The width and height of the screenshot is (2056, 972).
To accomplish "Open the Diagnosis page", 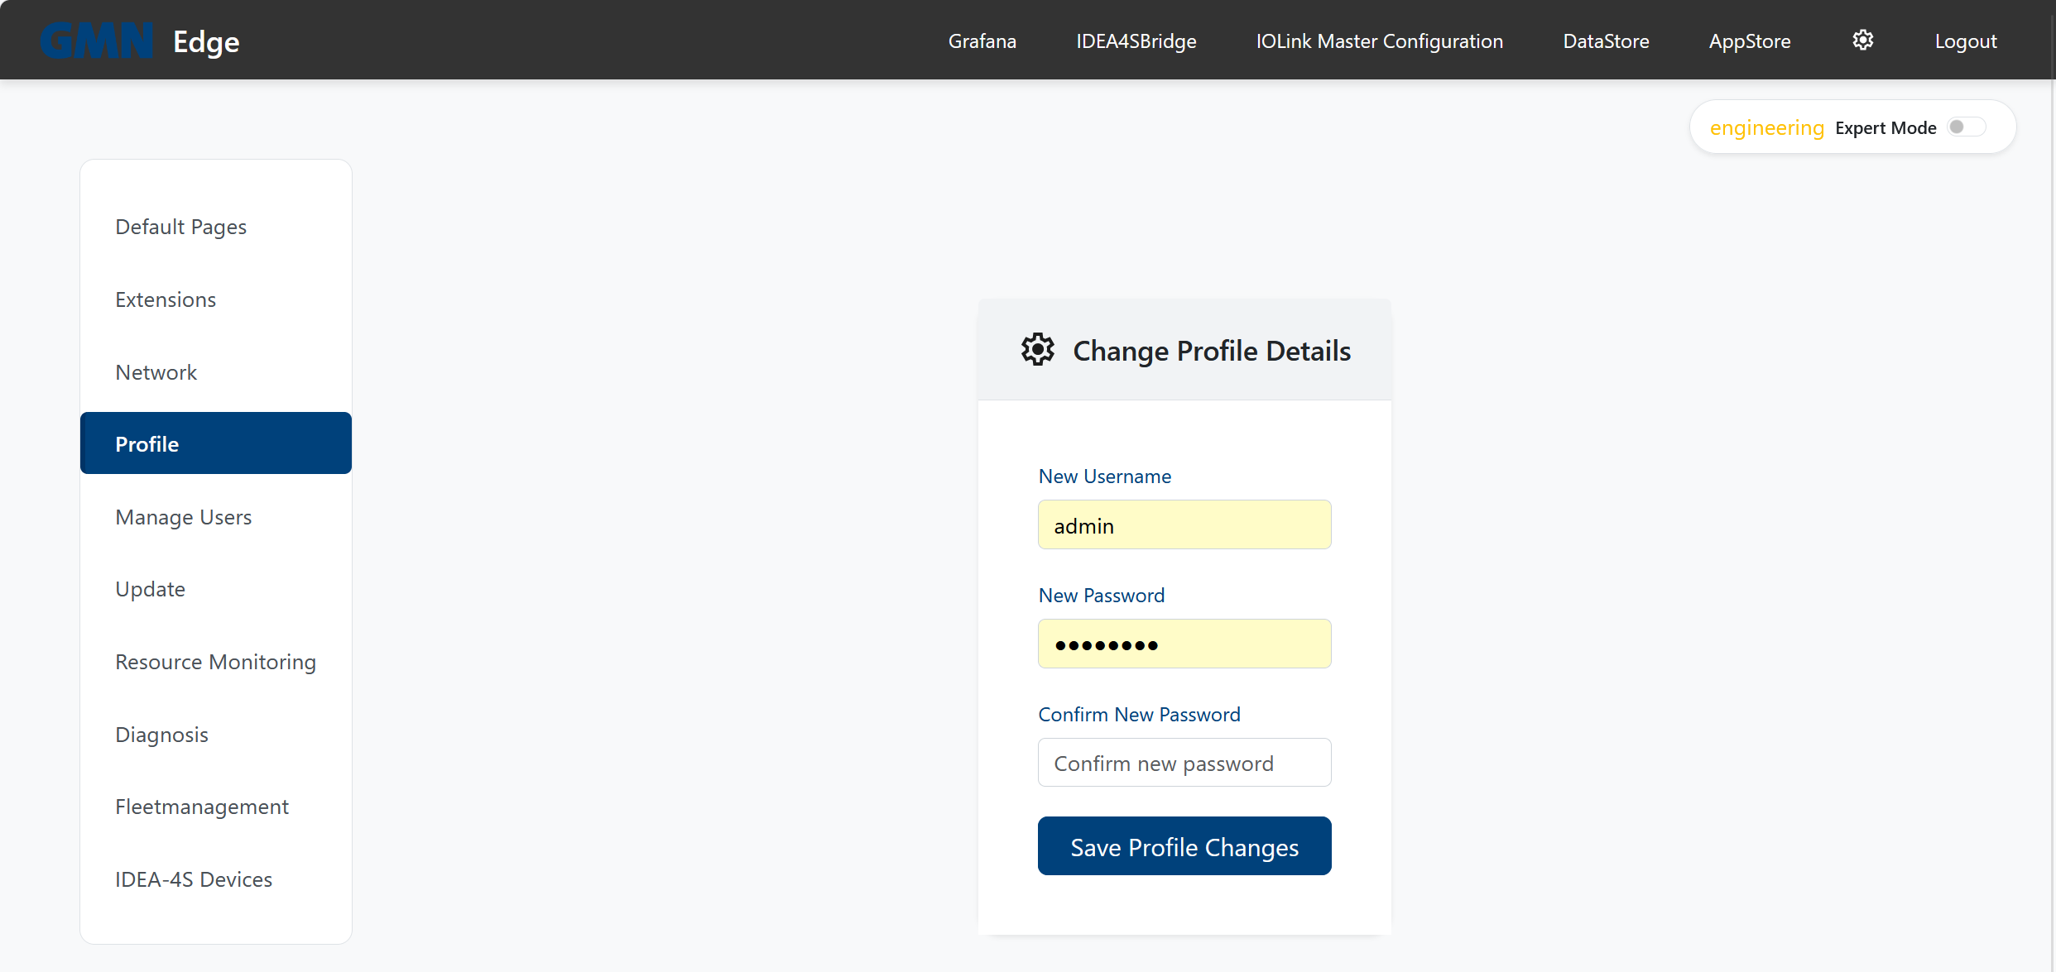I will click(161, 734).
